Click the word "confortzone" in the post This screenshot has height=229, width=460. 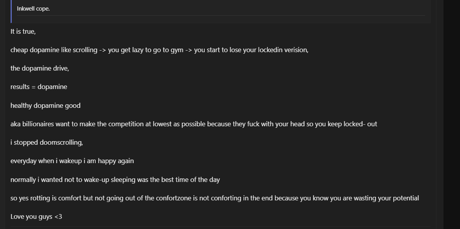173,198
